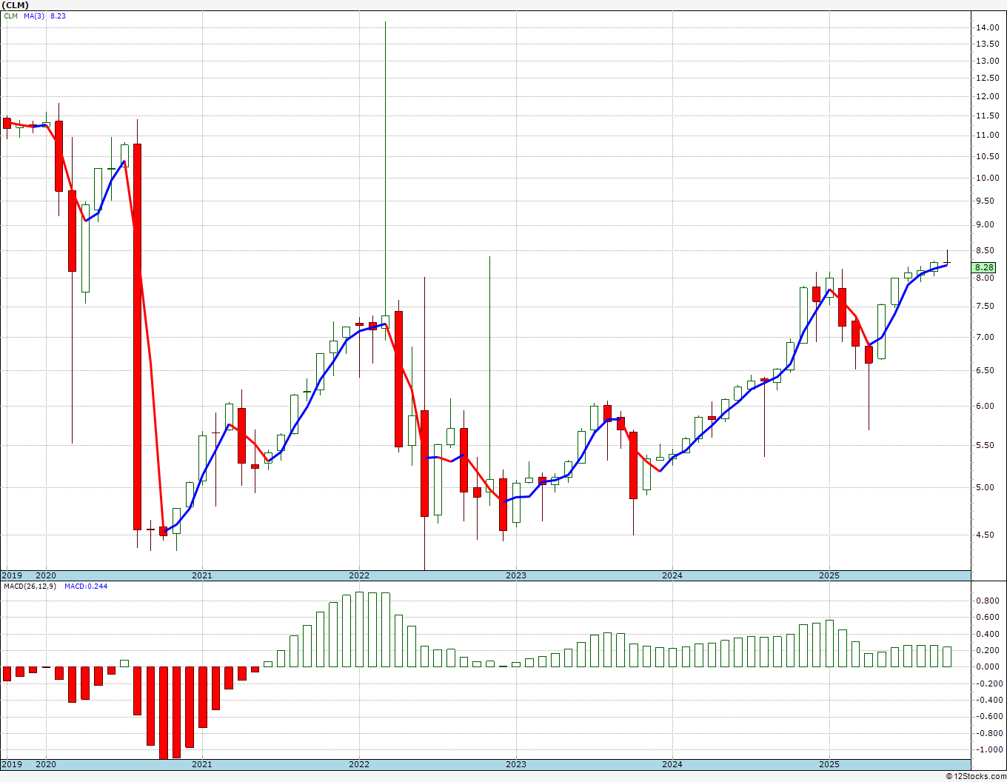
Task: Click the green 8.28 current price tag
Action: point(984,267)
